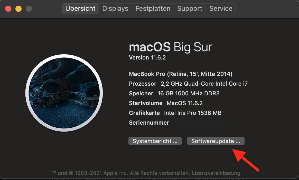
Task: Show the Service tab
Action: click(221, 8)
